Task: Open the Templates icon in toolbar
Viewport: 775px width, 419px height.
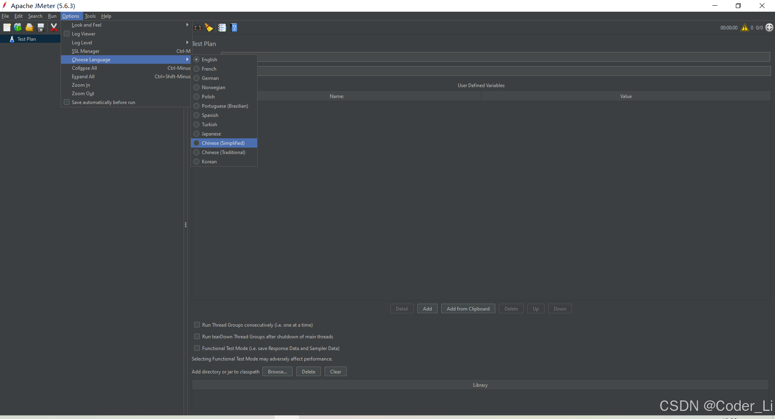Action: point(18,27)
